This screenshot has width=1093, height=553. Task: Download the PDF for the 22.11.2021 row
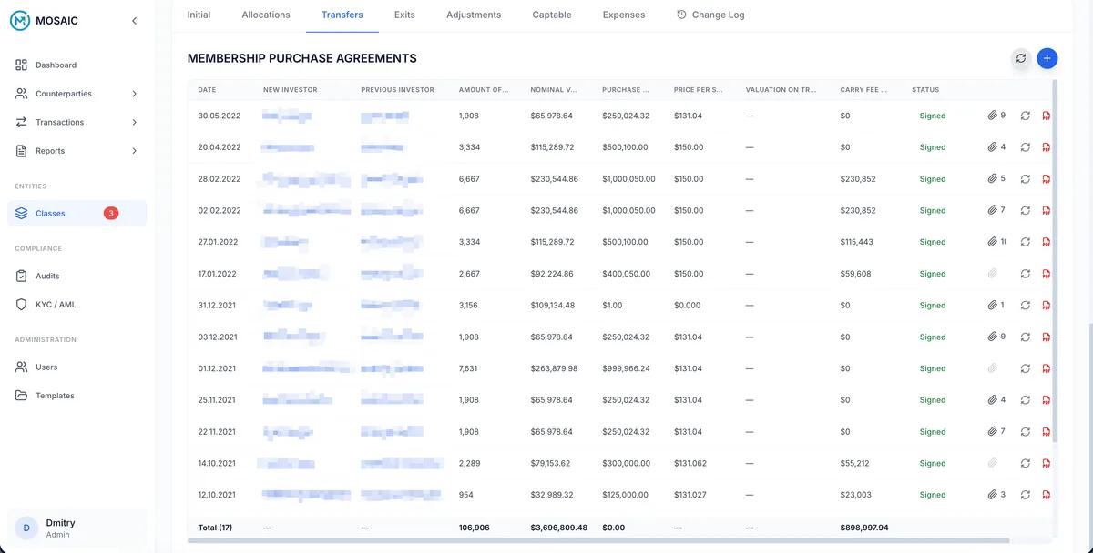[1047, 432]
